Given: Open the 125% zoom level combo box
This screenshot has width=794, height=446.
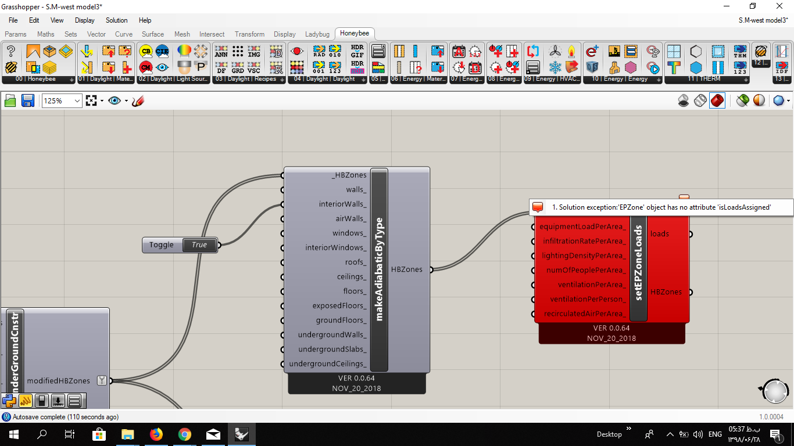Looking at the screenshot, I should click(62, 101).
